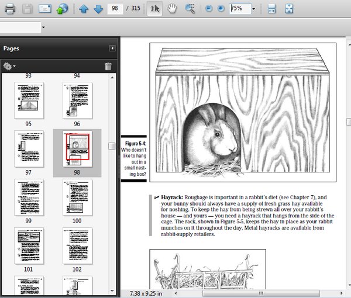This screenshot has height=298, width=351.
Task: Open the page 101 thumbnail
Action: point(29,245)
